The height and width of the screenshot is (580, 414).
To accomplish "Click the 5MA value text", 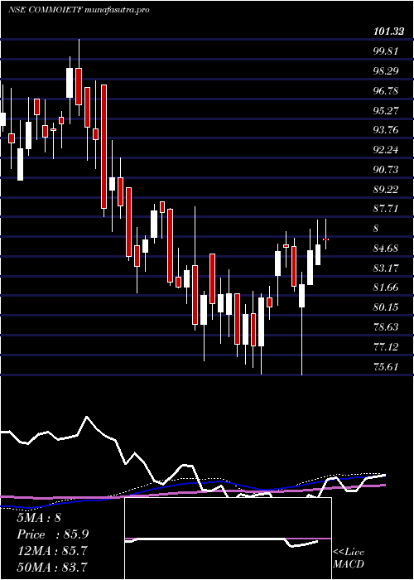I will (x=39, y=518).
